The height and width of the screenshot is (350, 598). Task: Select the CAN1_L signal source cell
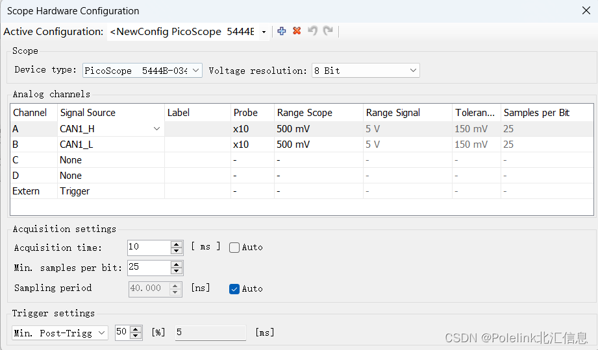[111, 145]
